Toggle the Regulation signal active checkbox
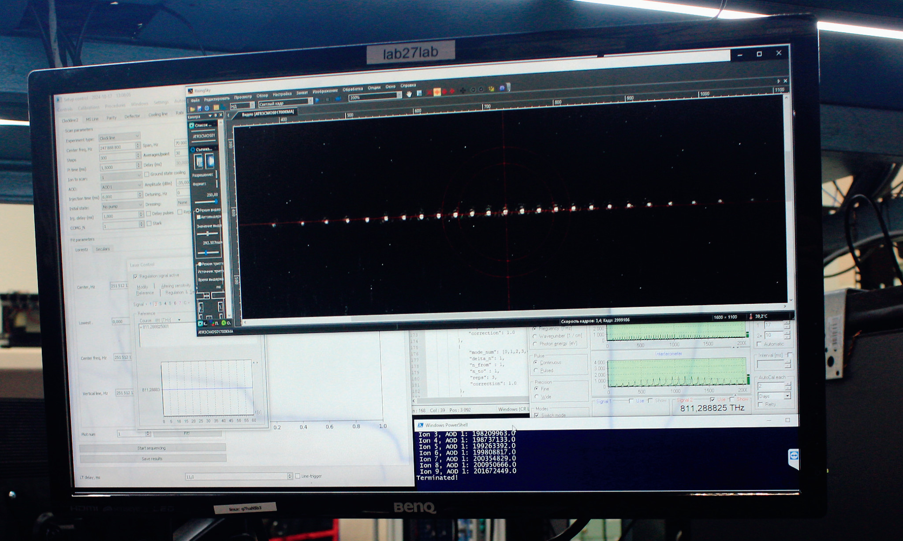The image size is (903, 541). point(135,276)
